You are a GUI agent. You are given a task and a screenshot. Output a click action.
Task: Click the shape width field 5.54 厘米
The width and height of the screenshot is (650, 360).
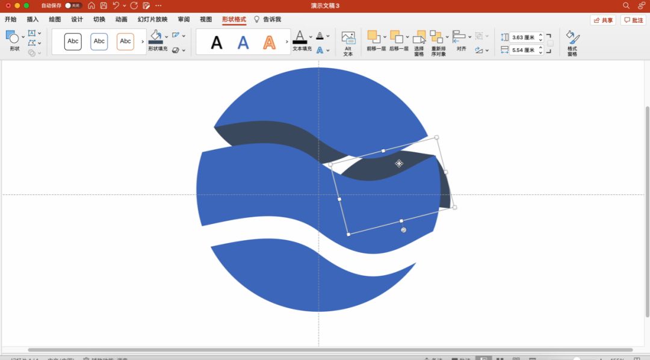click(524, 50)
